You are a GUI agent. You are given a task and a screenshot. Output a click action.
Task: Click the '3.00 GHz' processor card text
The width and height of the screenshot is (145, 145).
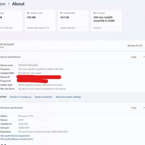[x=97, y=28]
